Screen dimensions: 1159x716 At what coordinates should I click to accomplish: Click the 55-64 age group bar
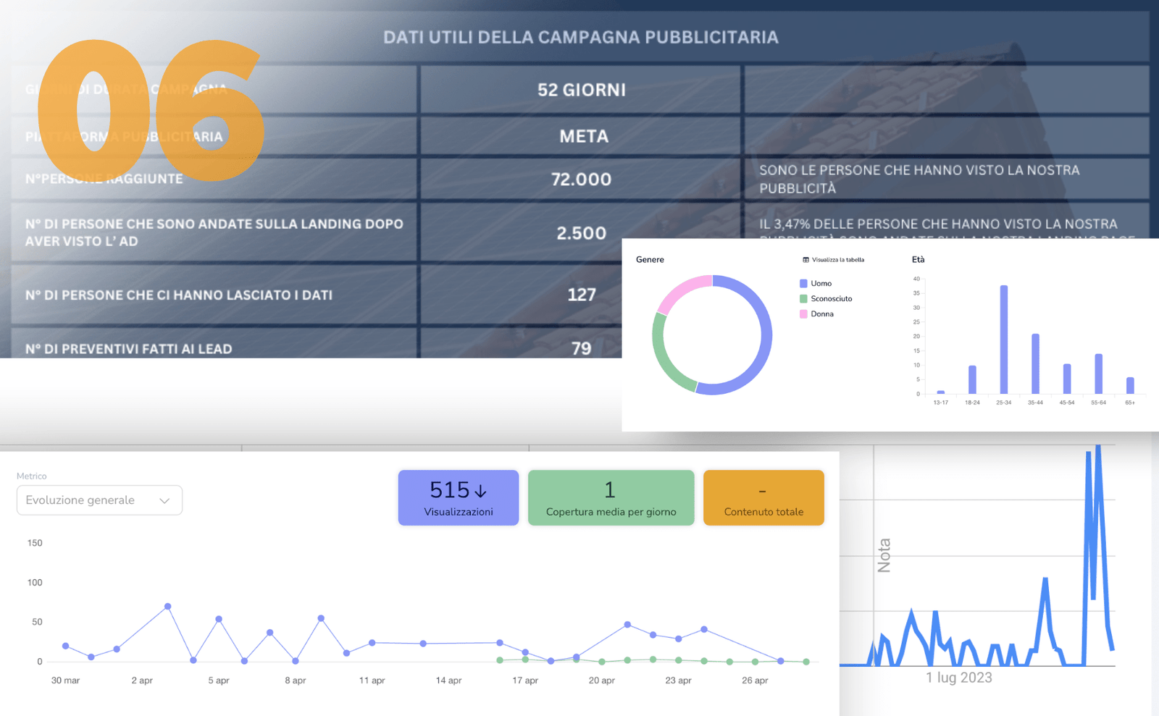point(1098,374)
